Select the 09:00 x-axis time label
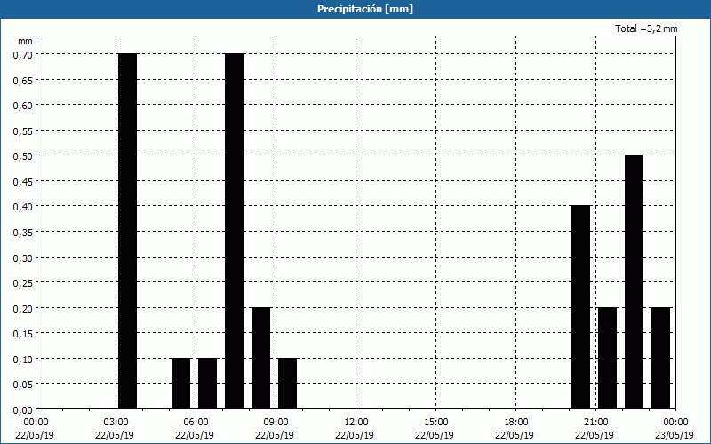 276,423
